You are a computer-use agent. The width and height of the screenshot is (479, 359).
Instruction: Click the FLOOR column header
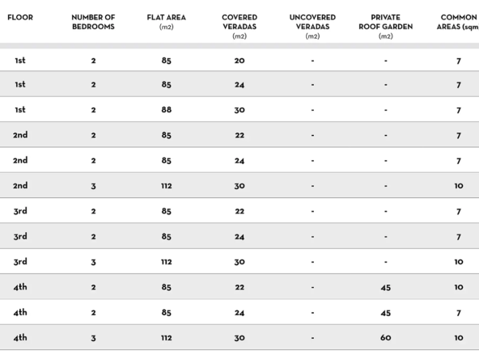pos(20,18)
